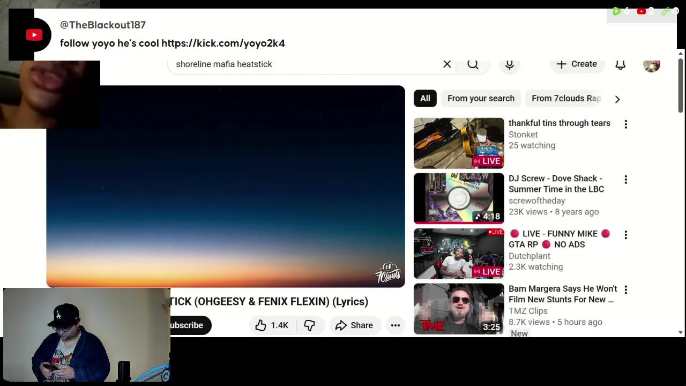Like the video with 1.4K likes
Screen dimensions: 686x386
coord(272,325)
